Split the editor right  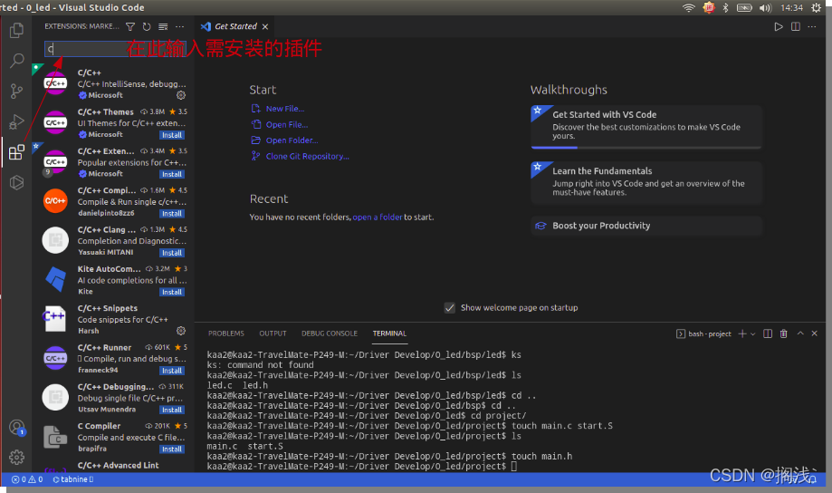(796, 26)
